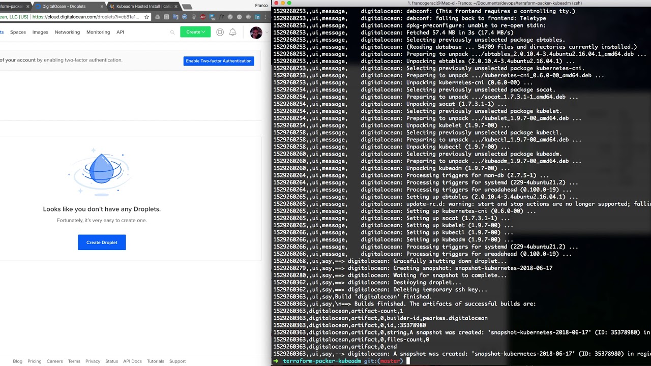Open the Pricing footer link
The width and height of the screenshot is (651, 366).
(x=35, y=361)
